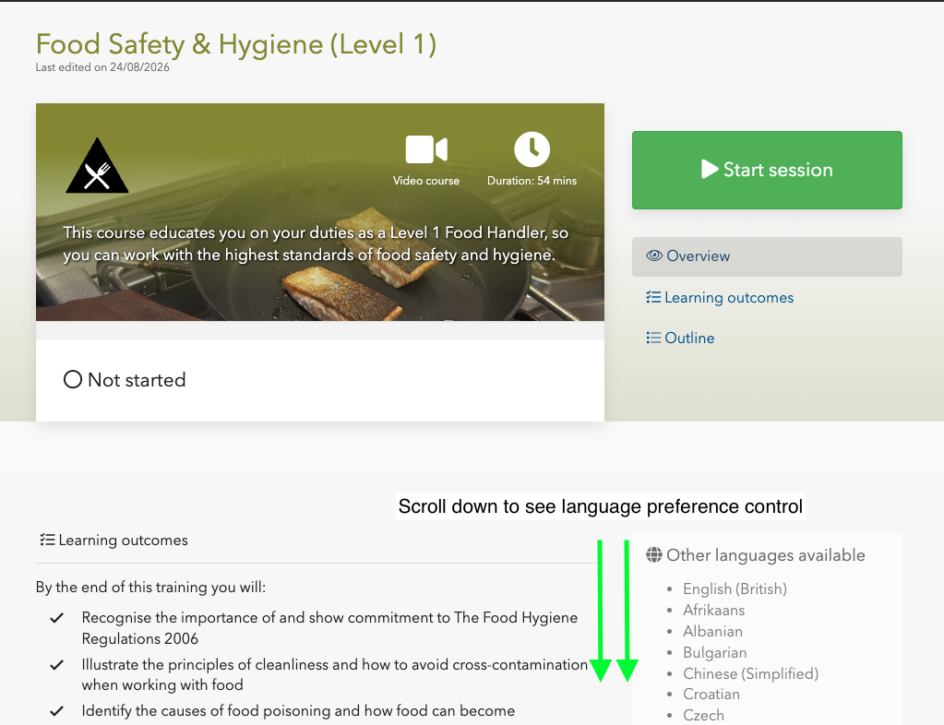Open the Overview tab

click(767, 256)
